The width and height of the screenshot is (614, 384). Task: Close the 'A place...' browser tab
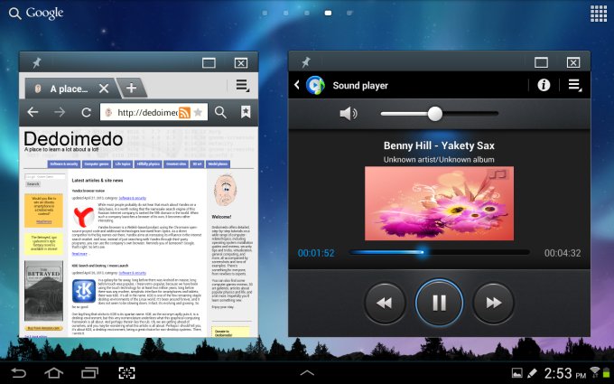point(104,89)
